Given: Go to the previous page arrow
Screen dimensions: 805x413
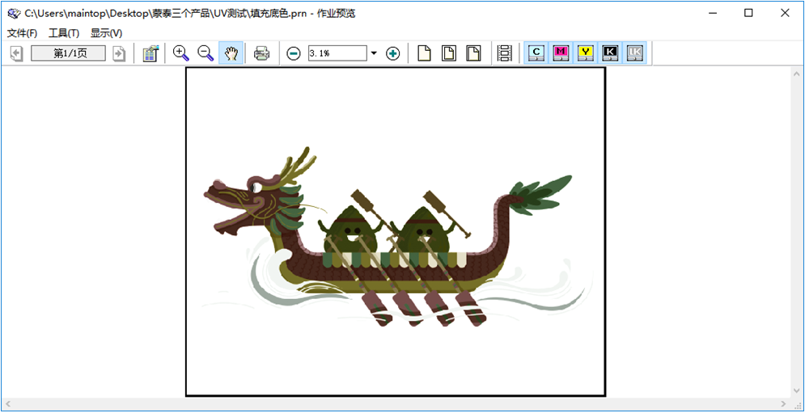Looking at the screenshot, I should click(17, 53).
